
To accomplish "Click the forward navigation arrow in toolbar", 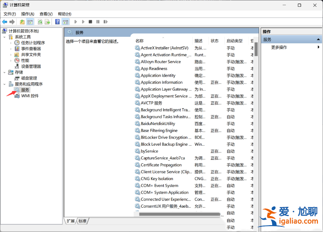I will tap(12, 22).
